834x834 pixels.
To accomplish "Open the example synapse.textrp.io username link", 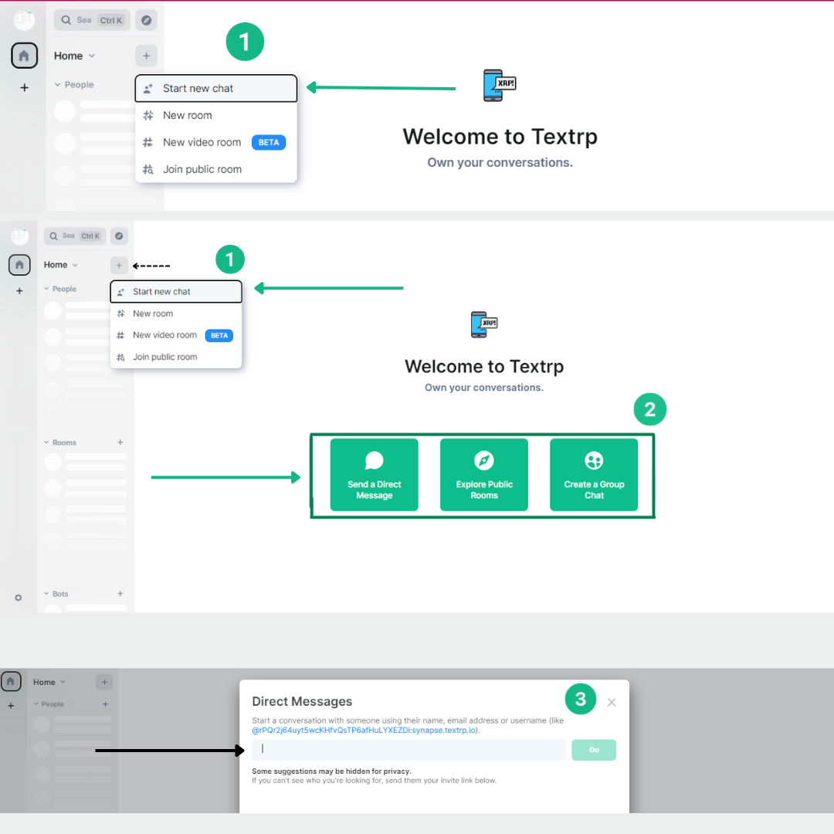I will tap(364, 730).
